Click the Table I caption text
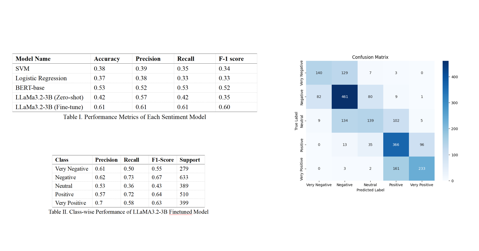The width and height of the screenshot is (479, 251). point(135,117)
